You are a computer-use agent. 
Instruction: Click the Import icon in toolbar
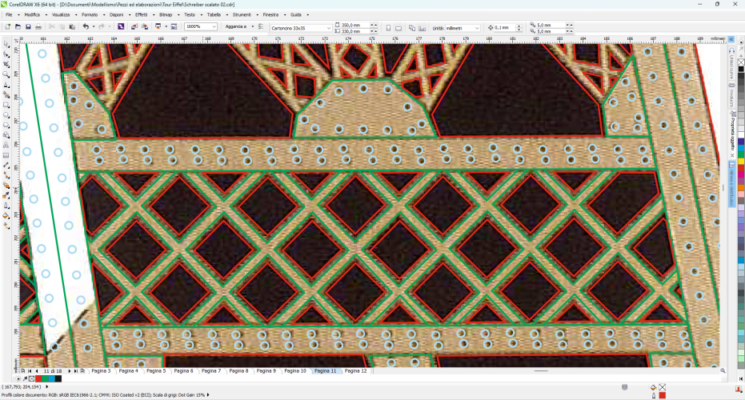[134, 26]
